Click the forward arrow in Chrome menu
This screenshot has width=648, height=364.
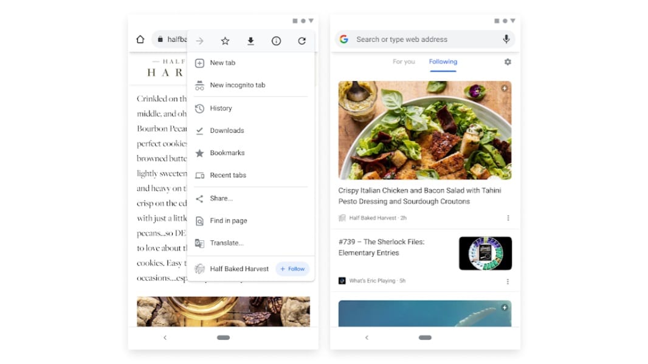pyautogui.click(x=199, y=41)
